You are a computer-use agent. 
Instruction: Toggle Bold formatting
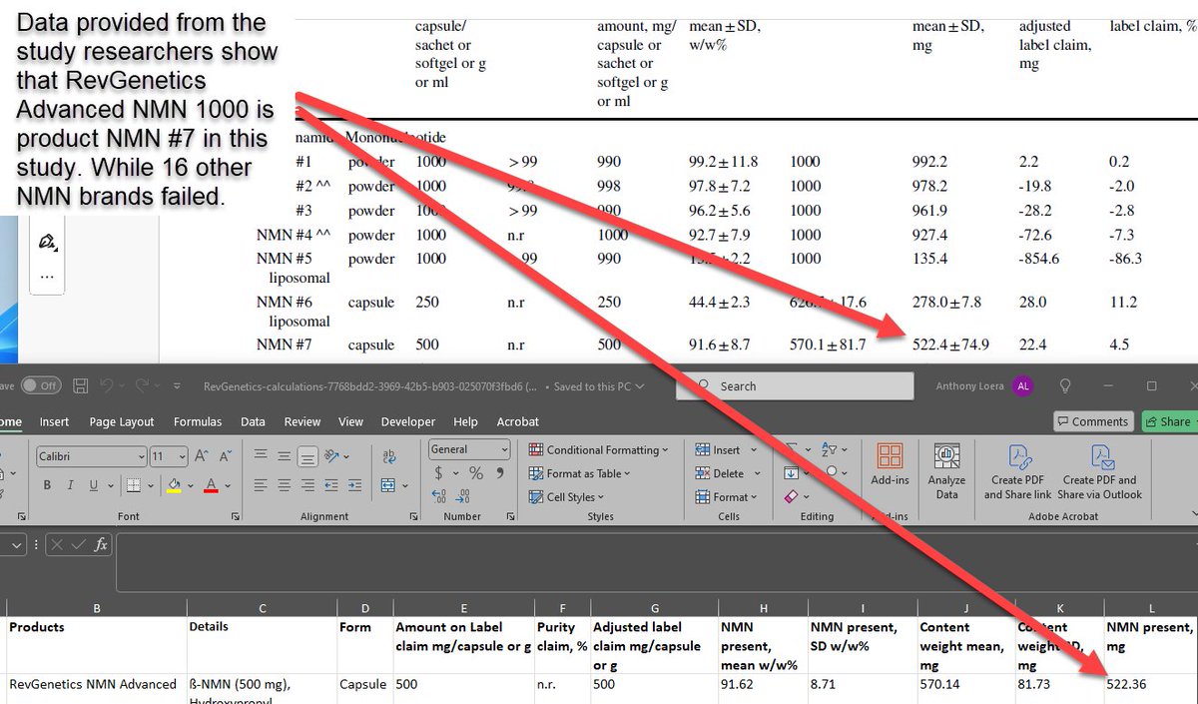(x=46, y=485)
